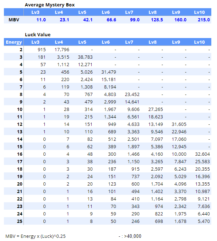Screen dimensions: 217x241
Task: Click luck value 17,060
Action: click(179, 139)
